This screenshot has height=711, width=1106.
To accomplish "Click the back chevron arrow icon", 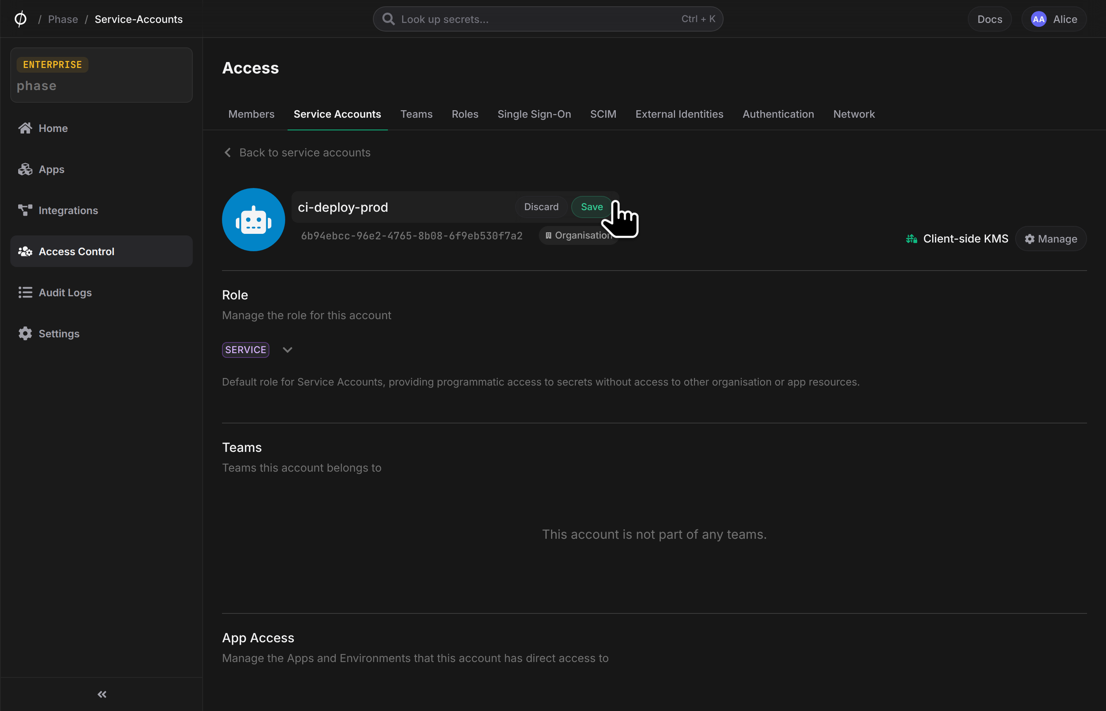I will [228, 152].
